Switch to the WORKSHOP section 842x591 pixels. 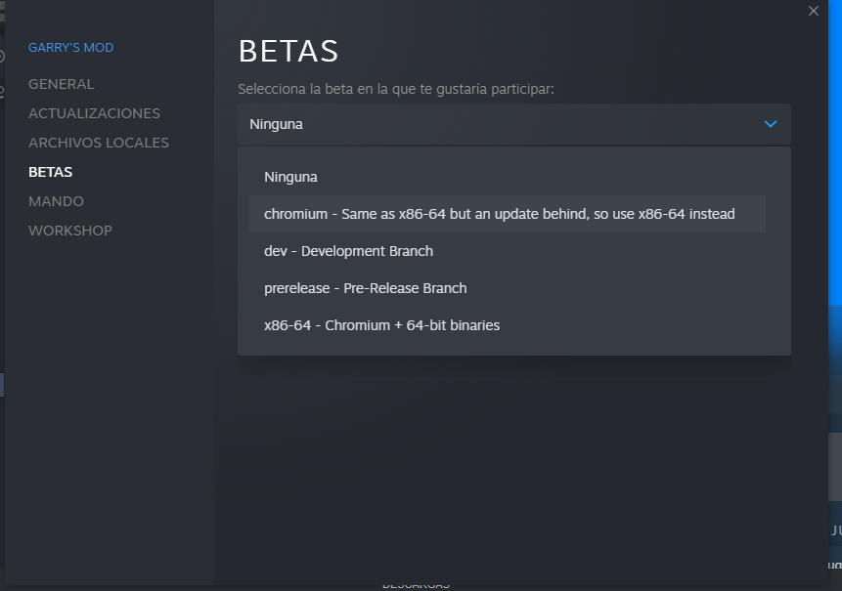70,231
